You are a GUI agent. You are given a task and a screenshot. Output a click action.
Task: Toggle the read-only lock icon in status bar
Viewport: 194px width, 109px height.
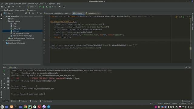192,104
